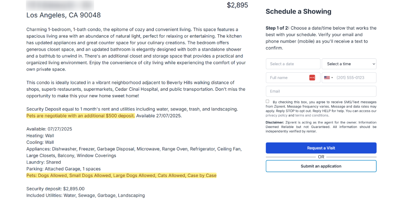Open the privacy policy link
Image resolution: width=402 pixels, height=206 pixels.
(x=276, y=115)
